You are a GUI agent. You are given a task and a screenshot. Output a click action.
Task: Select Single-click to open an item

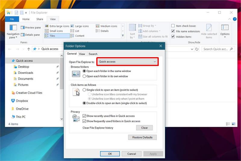click(84, 90)
